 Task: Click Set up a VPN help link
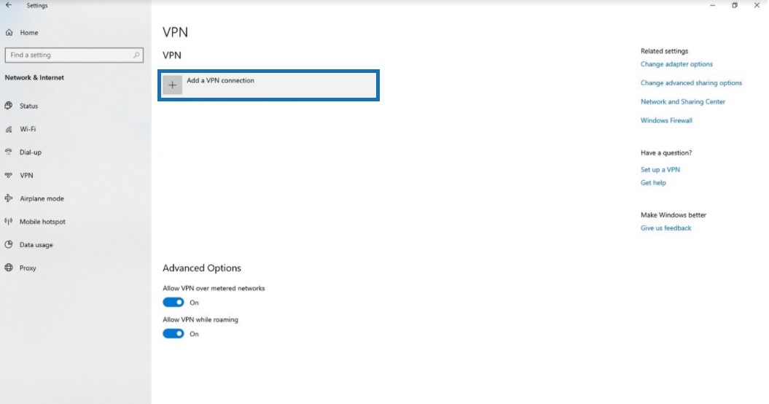pos(660,169)
